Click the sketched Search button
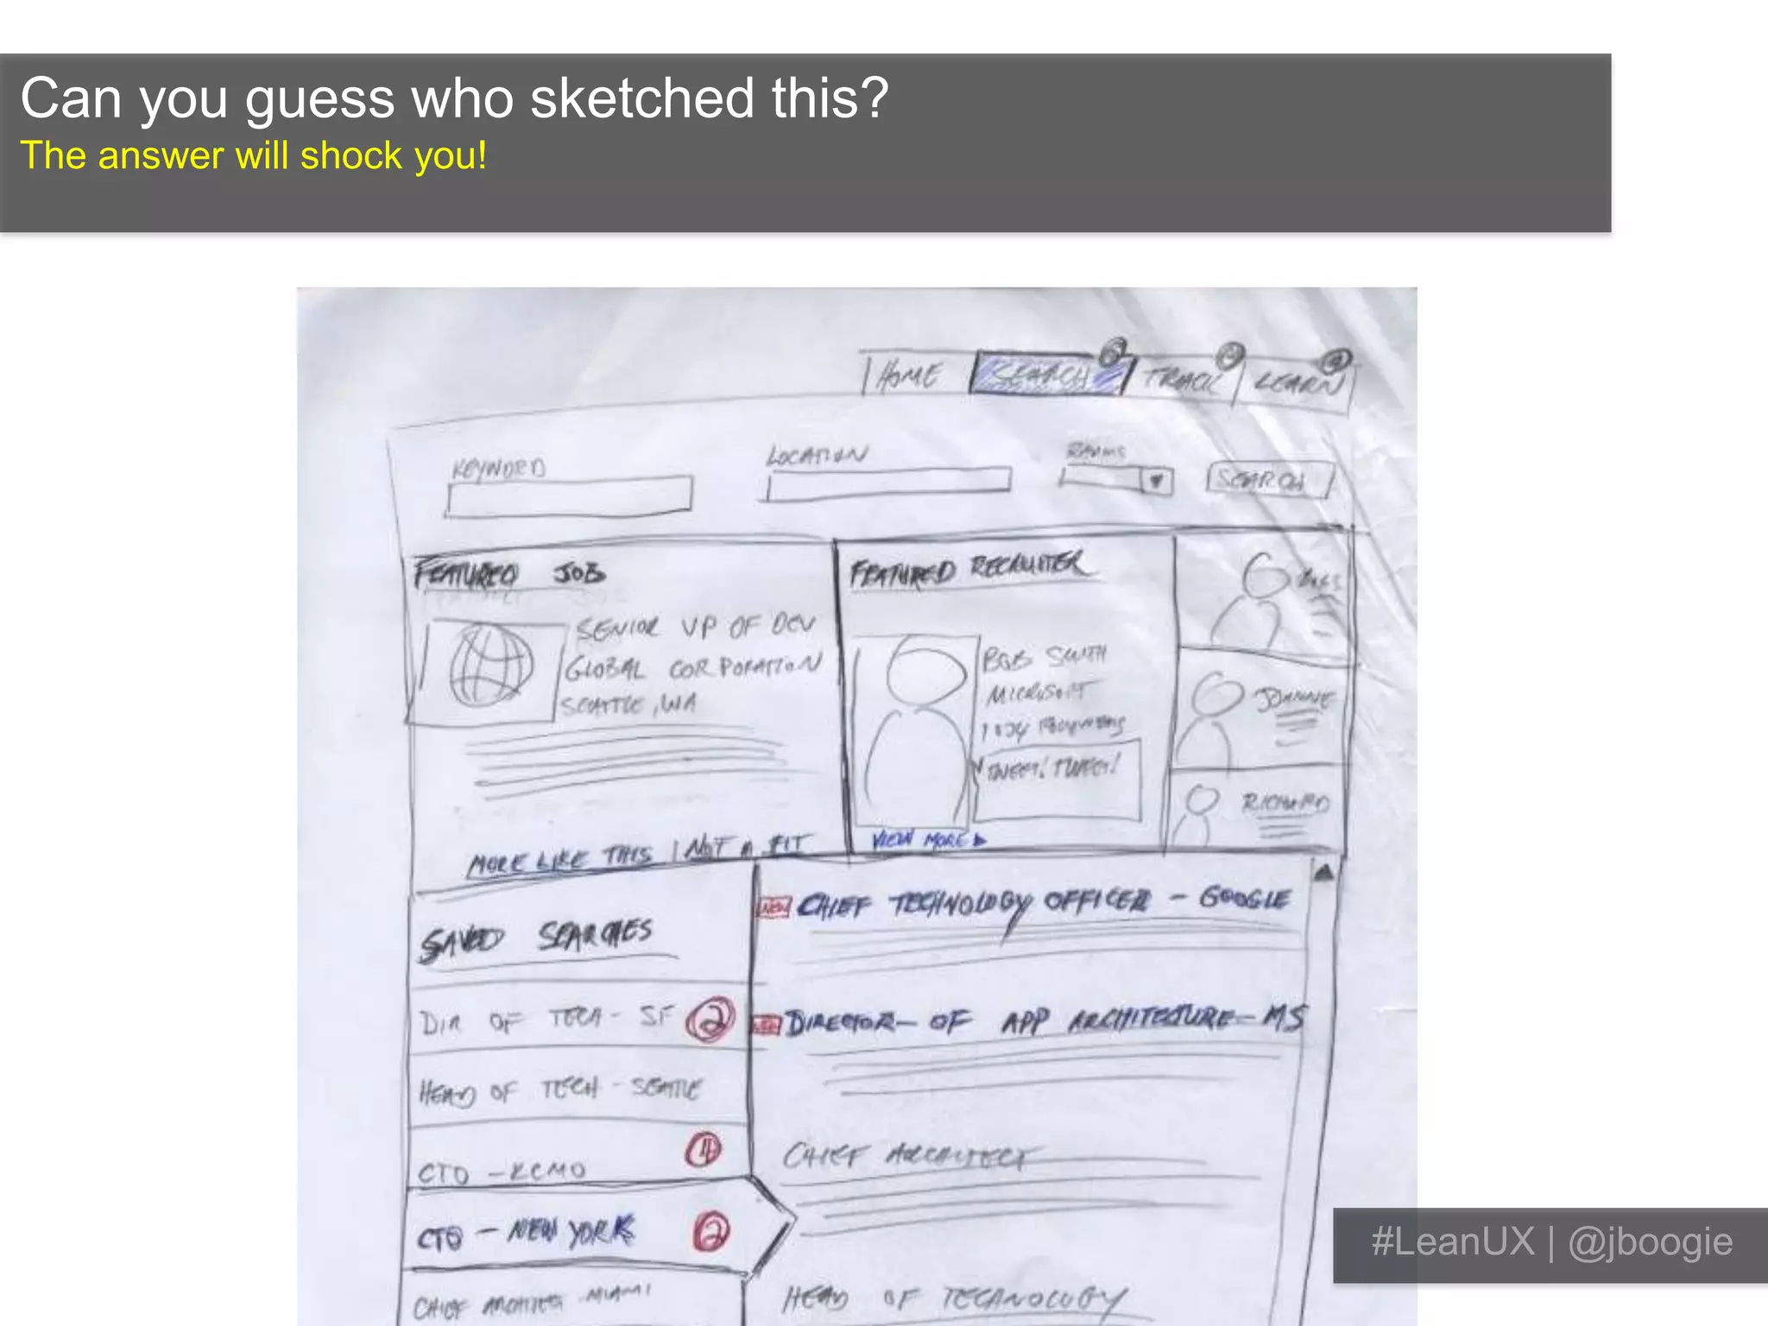This screenshot has width=1768, height=1326. tap(1269, 480)
